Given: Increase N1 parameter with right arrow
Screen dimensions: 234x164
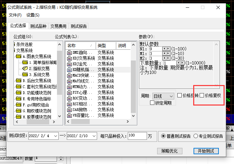Looking at the screenshot, I should coord(168,49).
